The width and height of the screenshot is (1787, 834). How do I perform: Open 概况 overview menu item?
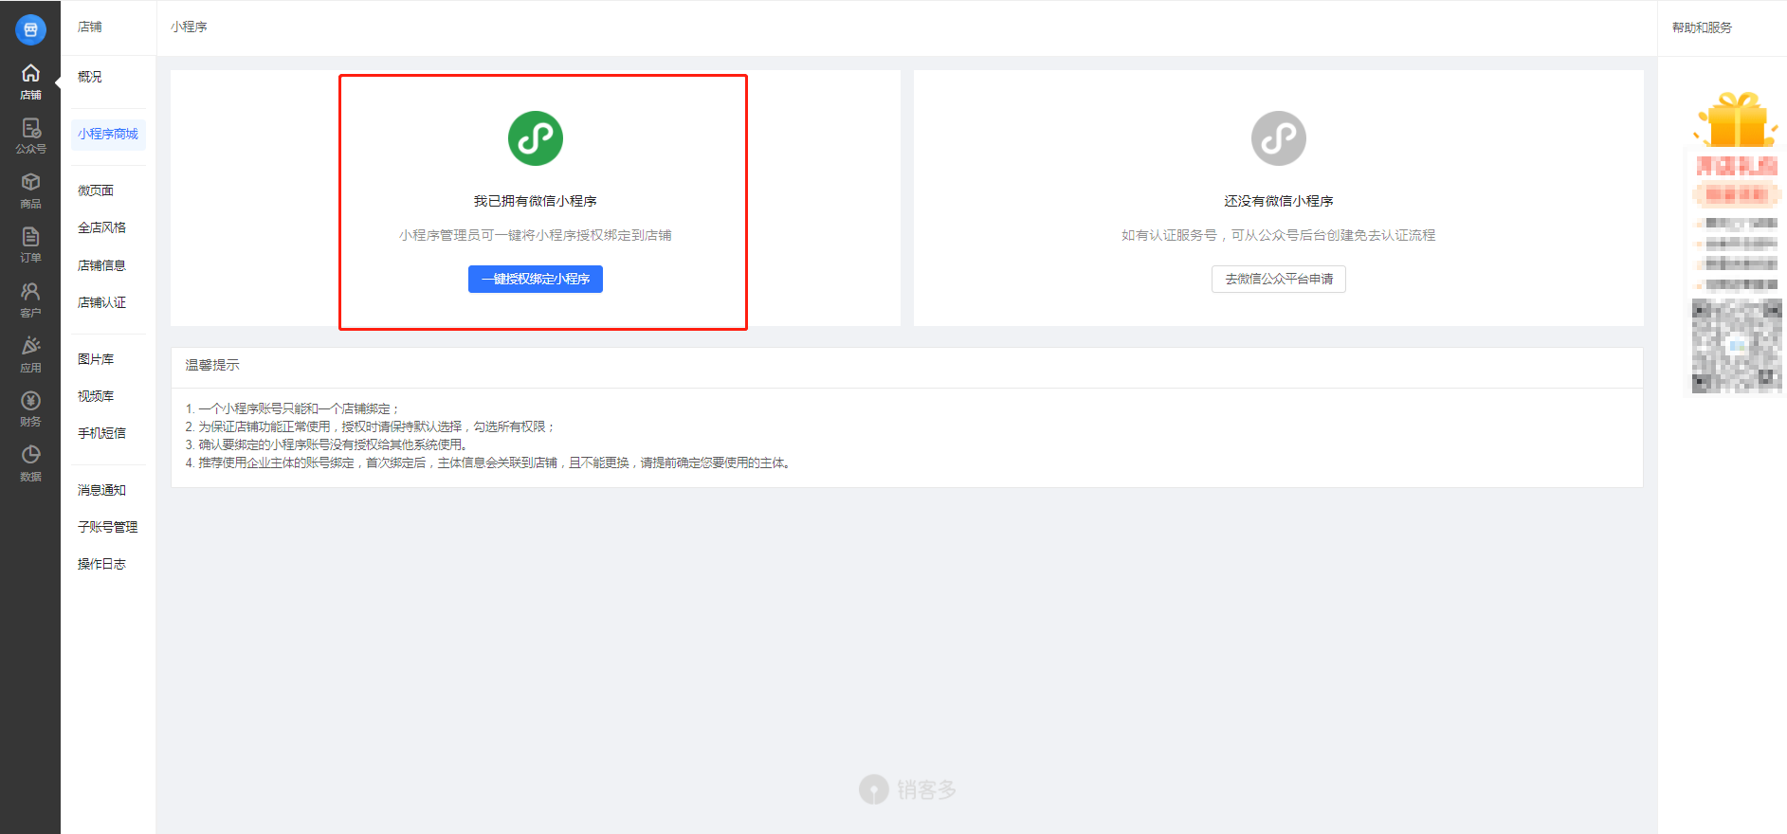point(90,77)
